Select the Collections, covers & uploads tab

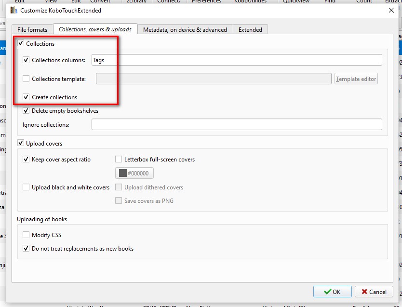point(95,29)
